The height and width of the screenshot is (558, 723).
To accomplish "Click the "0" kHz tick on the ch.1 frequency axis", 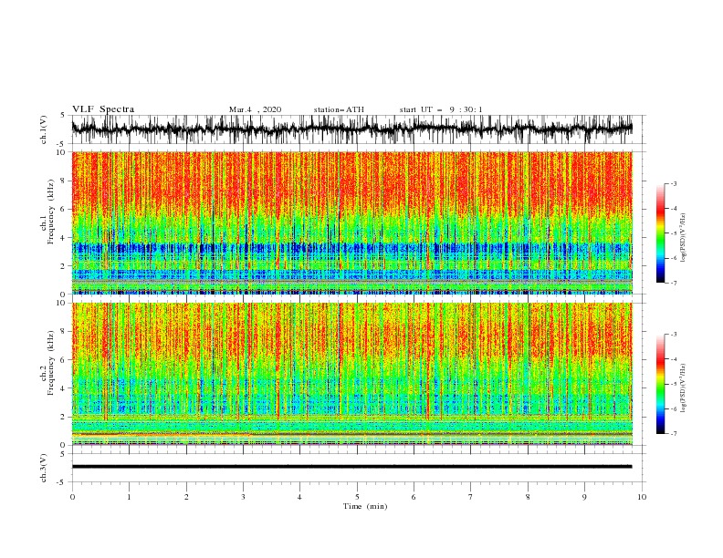I will coord(63,294).
